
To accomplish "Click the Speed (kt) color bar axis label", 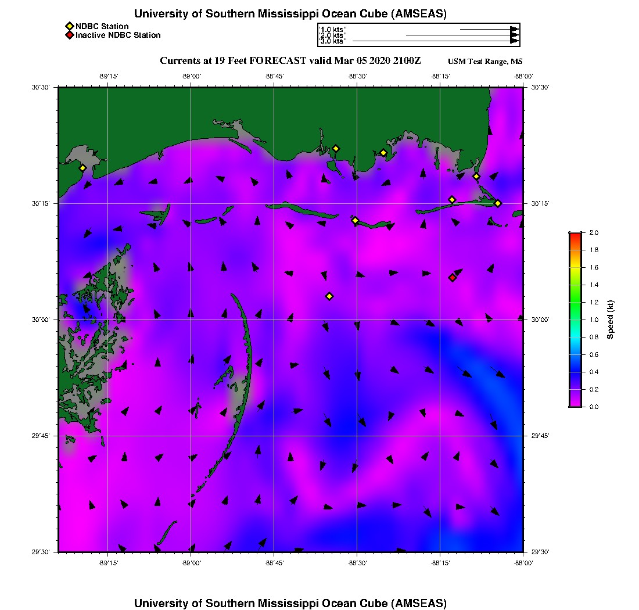I will [x=611, y=320].
